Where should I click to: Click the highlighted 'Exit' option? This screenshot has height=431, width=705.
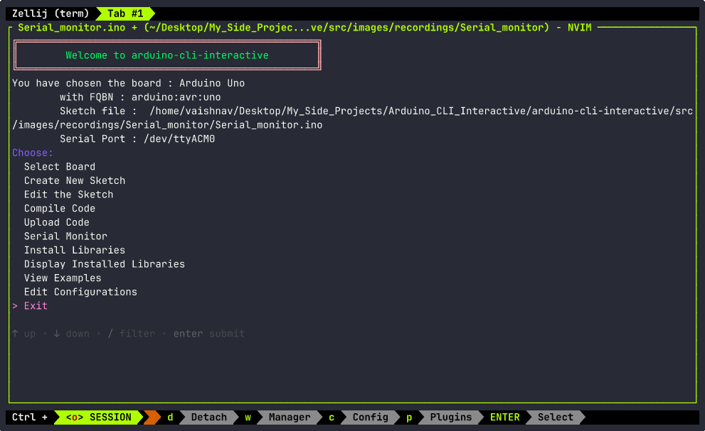36,306
